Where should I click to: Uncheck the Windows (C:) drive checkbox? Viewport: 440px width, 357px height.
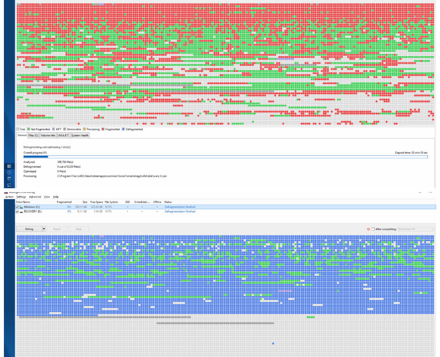(17, 207)
